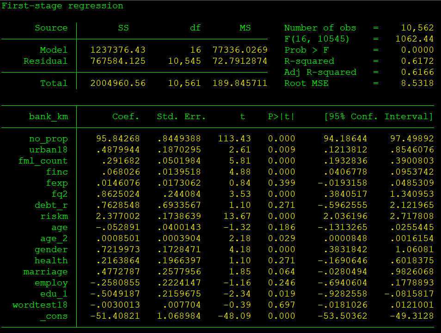Click riskm upper bound 2.717808
The width and height of the screenshot is (441, 333).
tap(412, 216)
